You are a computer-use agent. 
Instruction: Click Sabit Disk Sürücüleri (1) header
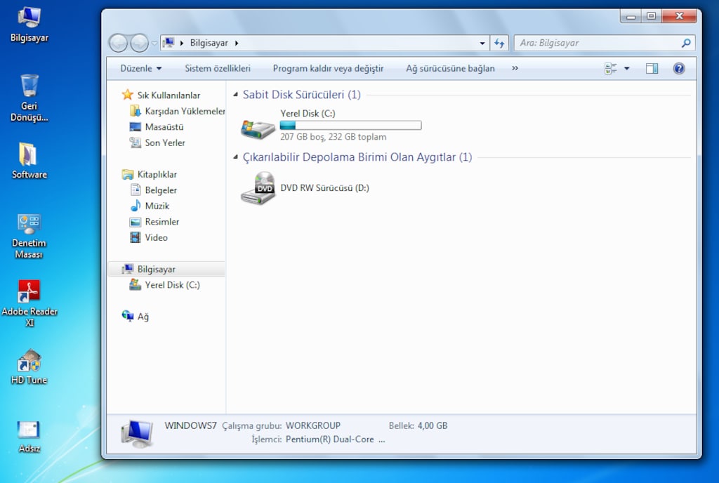click(x=302, y=94)
